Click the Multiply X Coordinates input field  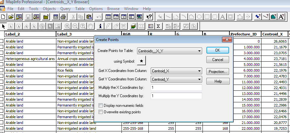[177, 87]
